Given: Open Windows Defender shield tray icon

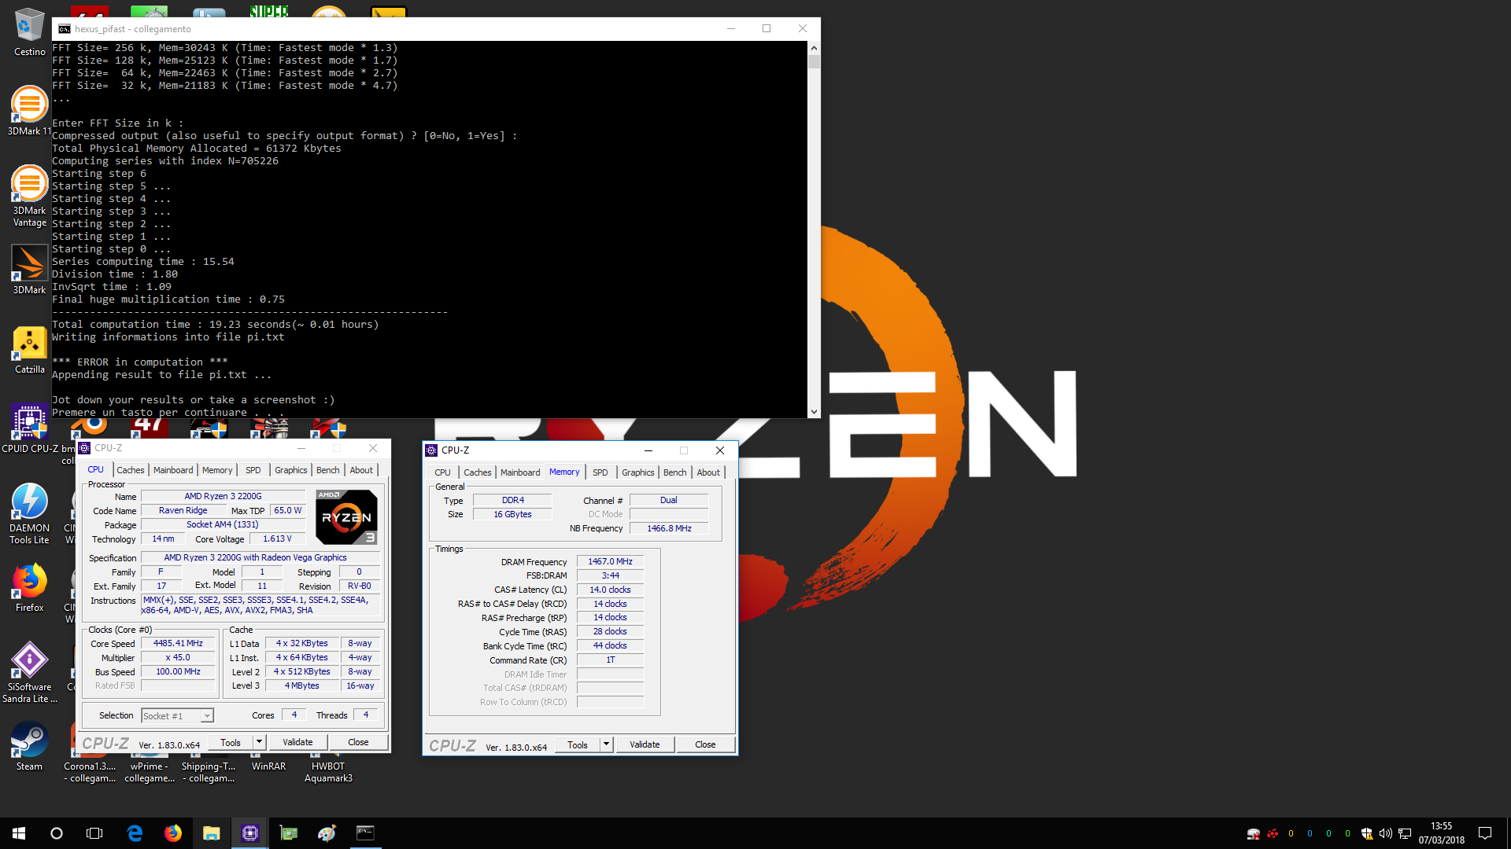Looking at the screenshot, I should click(x=1367, y=833).
